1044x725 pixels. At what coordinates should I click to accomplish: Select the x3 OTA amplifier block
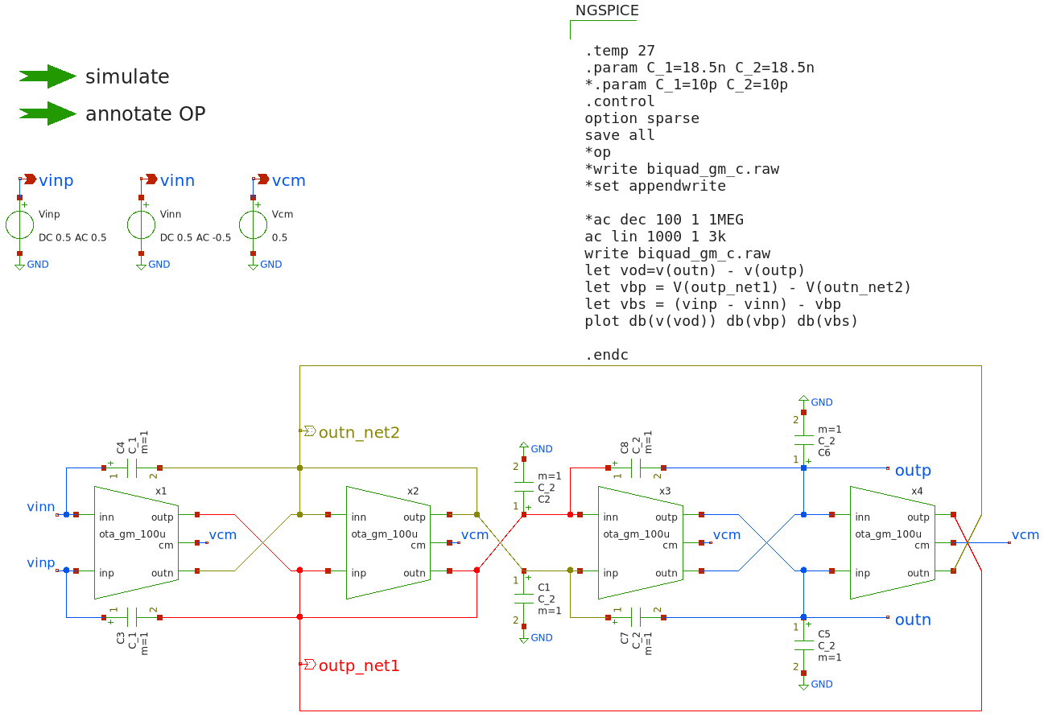tap(640, 542)
